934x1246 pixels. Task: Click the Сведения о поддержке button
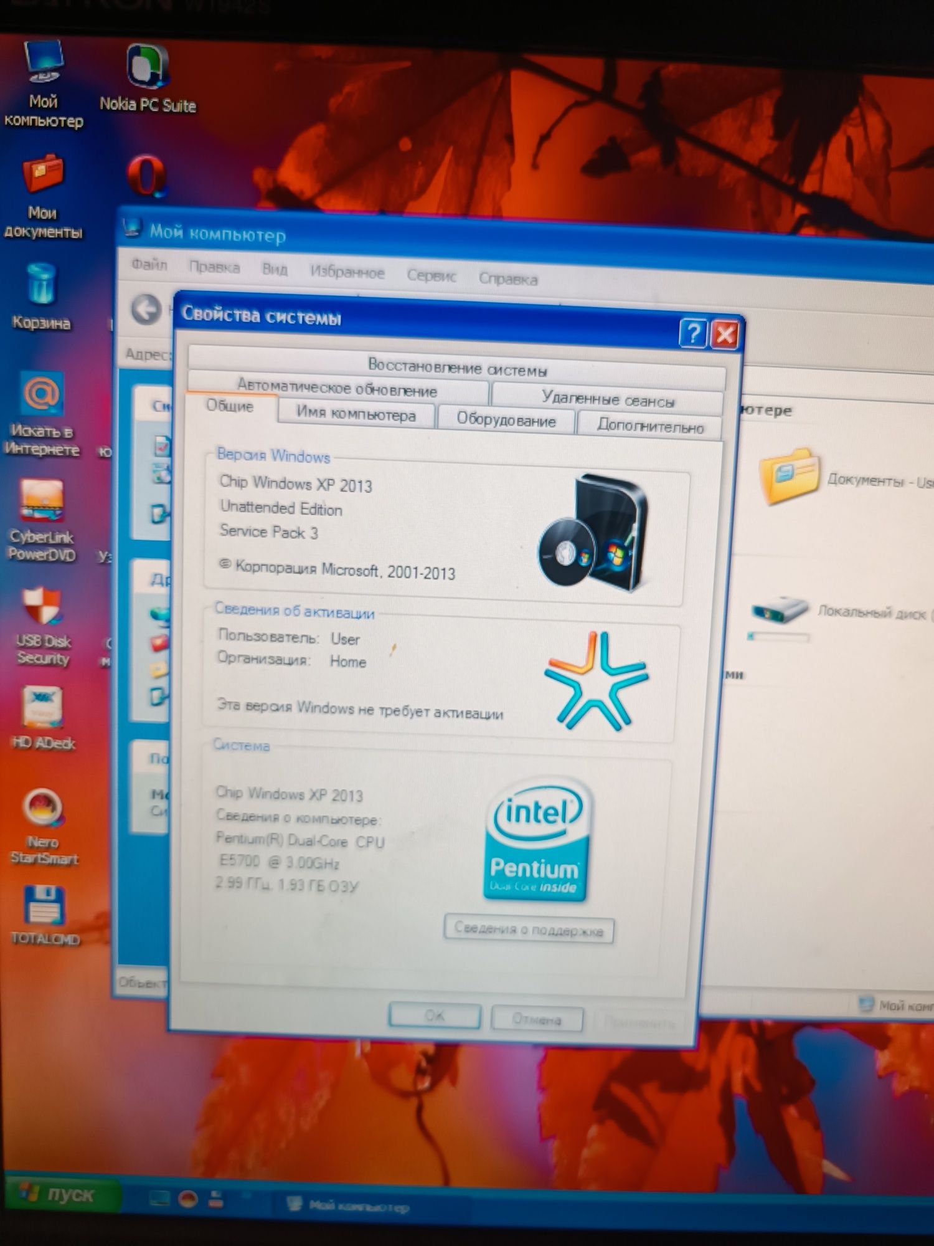coord(529,929)
